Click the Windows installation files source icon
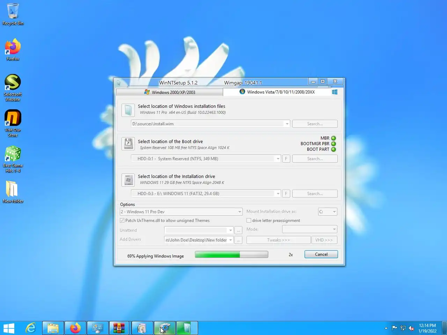This screenshot has height=335, width=447. pos(128,110)
